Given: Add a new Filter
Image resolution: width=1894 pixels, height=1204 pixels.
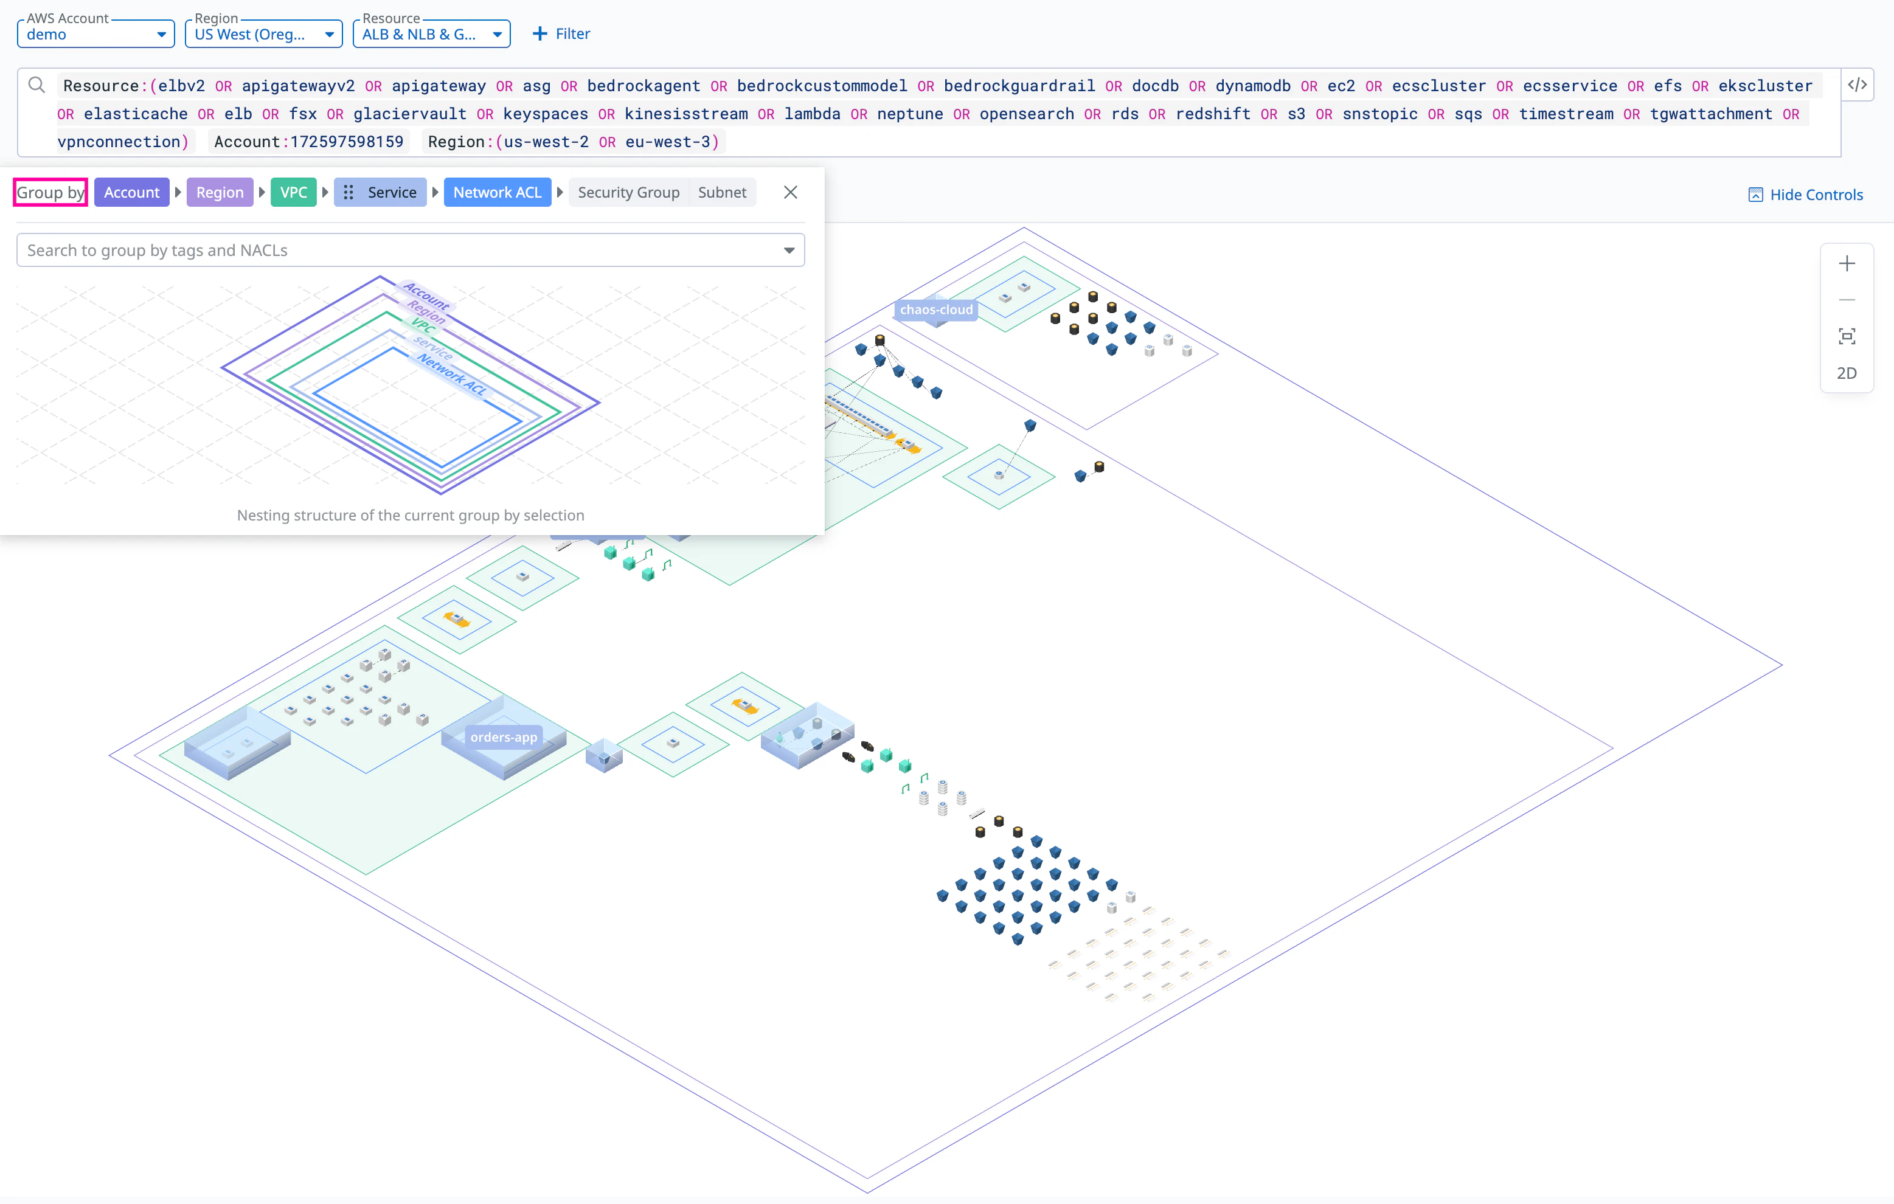Looking at the screenshot, I should pos(561,34).
